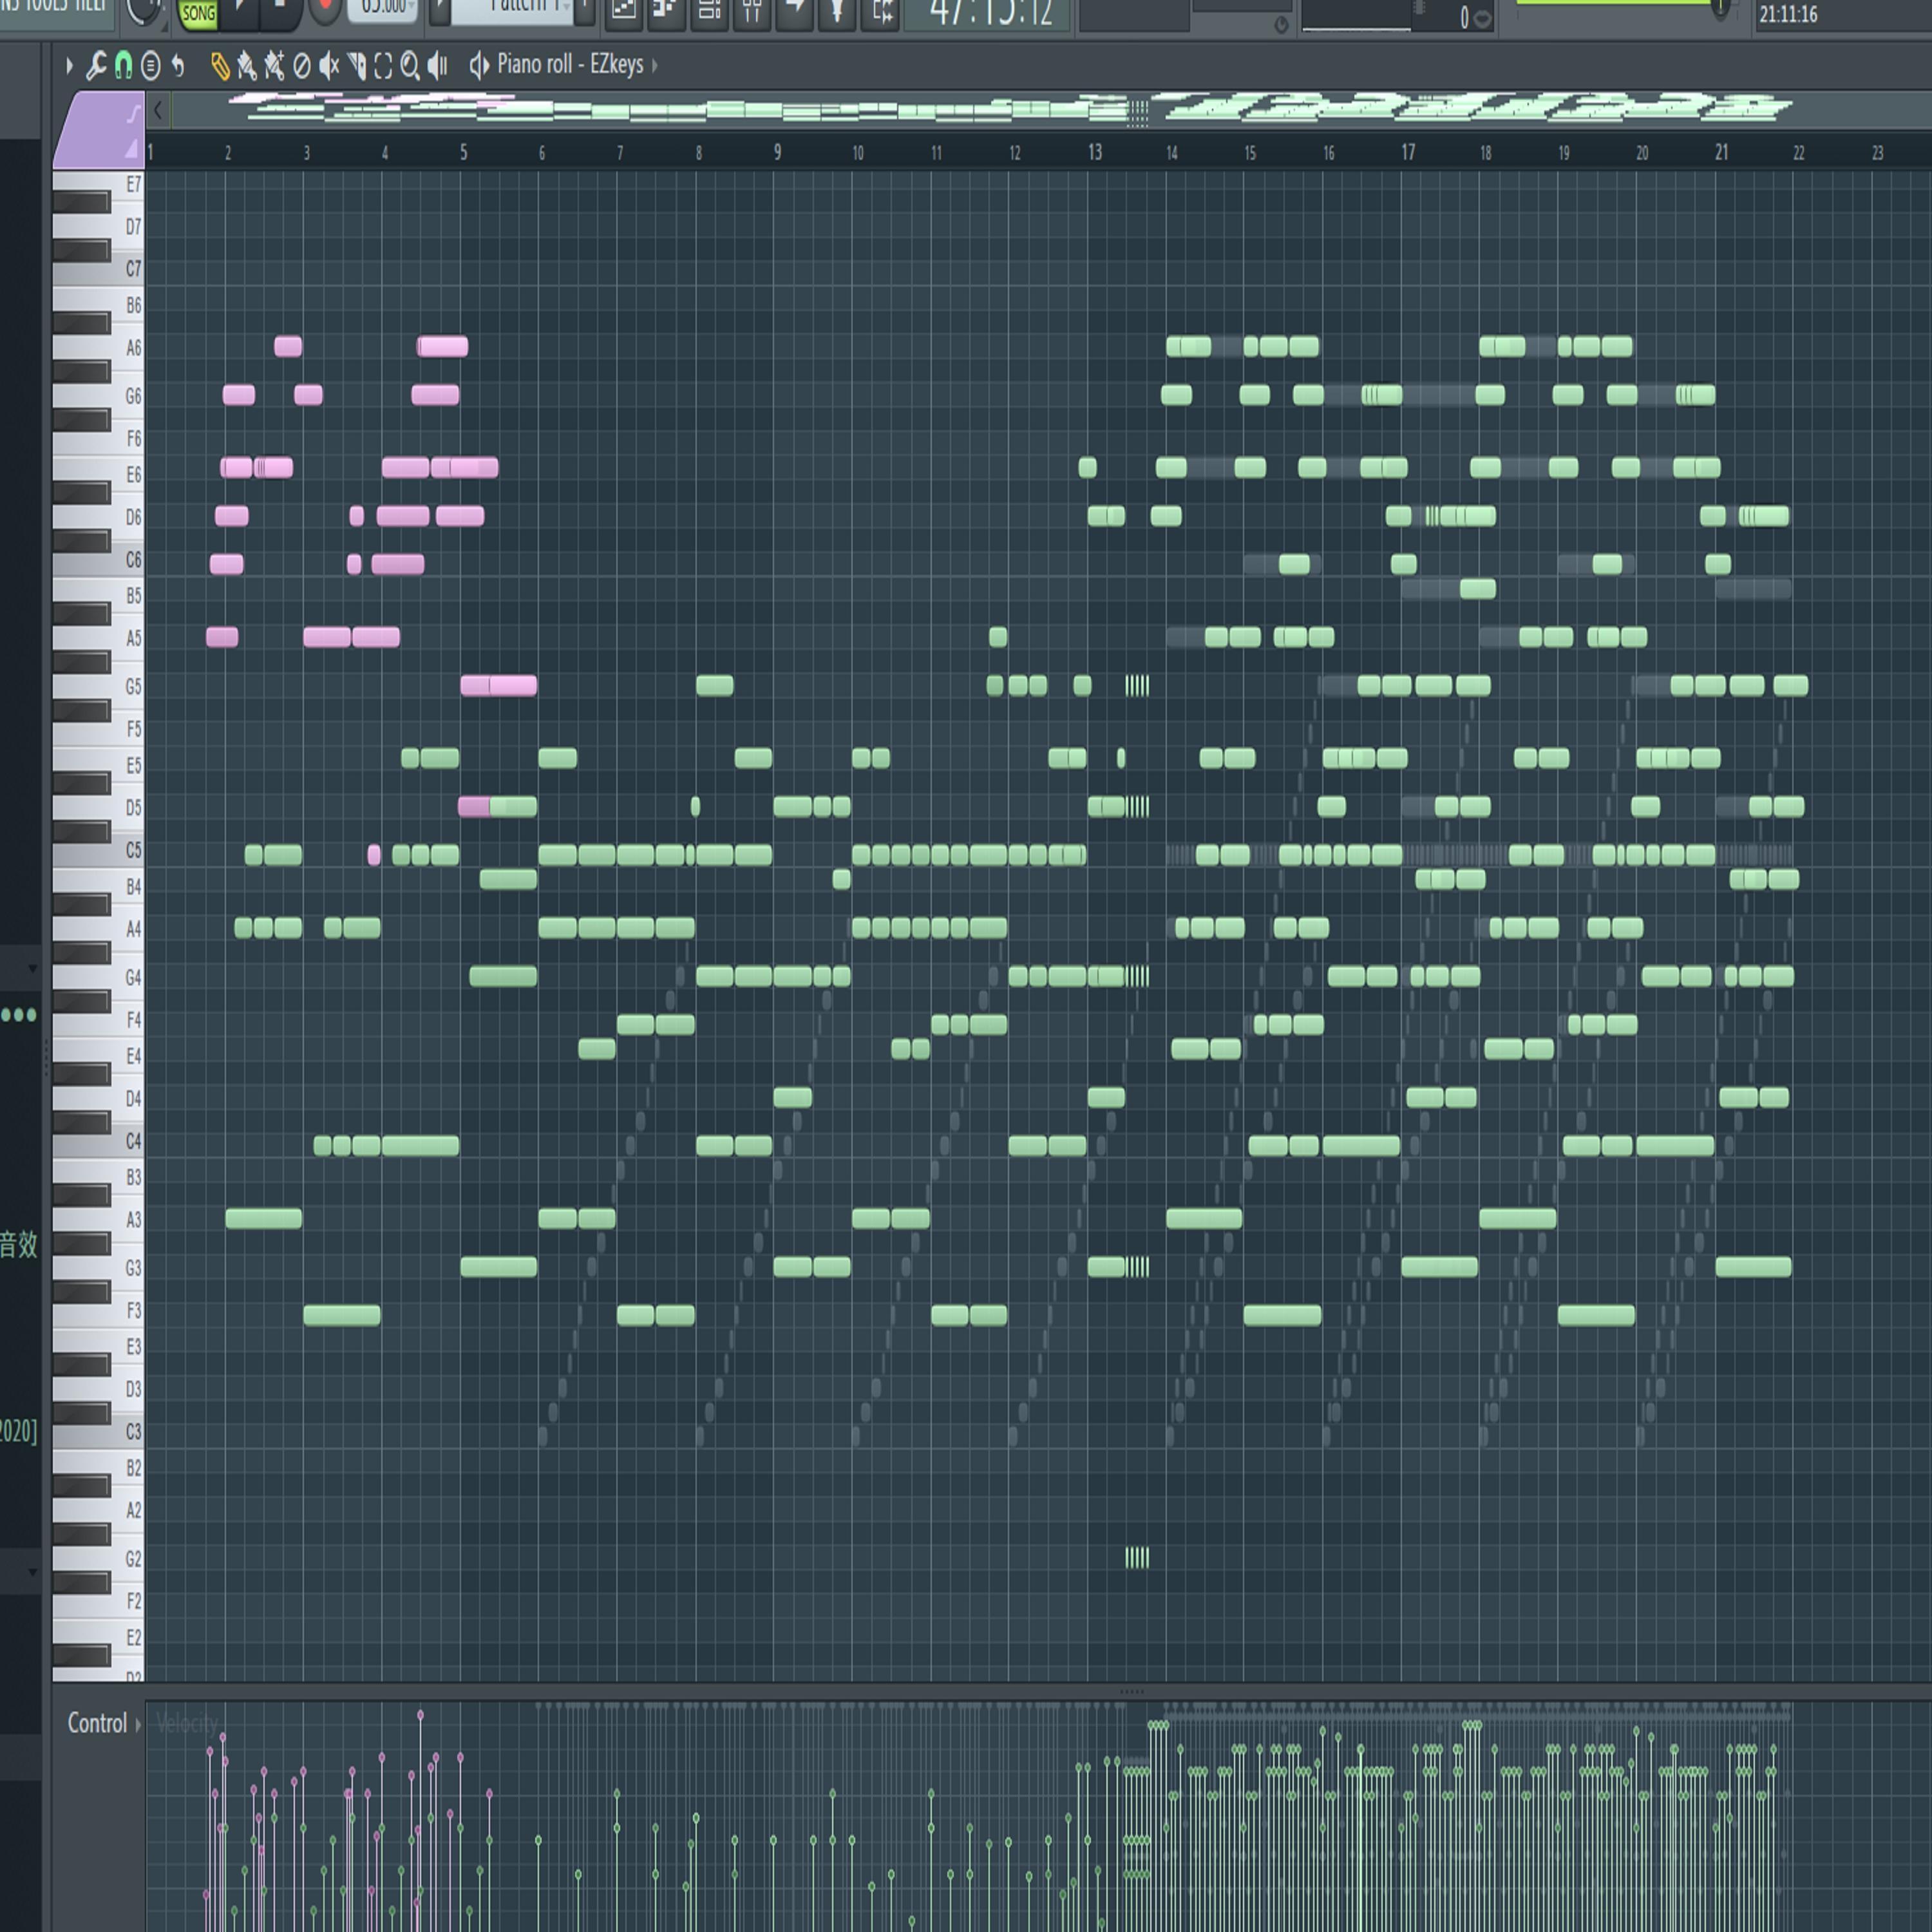Screen dimensions: 1932x1932
Task: Choose the Zoom magnifier tool
Action: click(410, 67)
